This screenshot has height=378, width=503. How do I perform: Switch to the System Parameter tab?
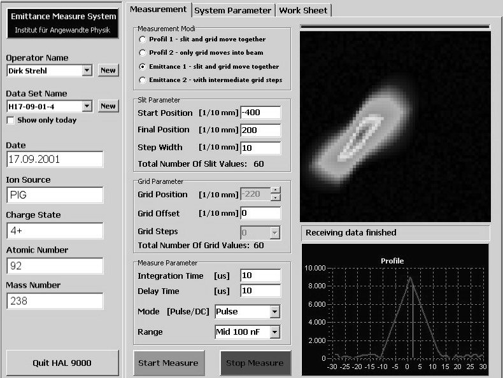pos(233,10)
